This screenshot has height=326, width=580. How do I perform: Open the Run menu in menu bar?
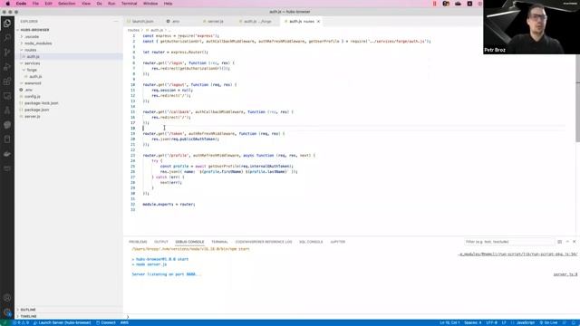(111, 4)
